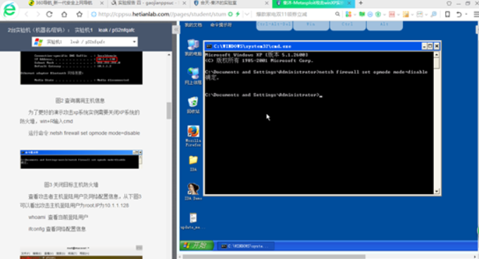The width and height of the screenshot is (479, 259).
Task: Open the lab machine selection dropdown
Action: [85, 42]
